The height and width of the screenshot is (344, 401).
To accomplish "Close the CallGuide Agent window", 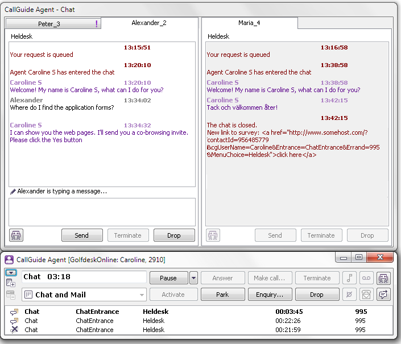I will click(380, 258).
